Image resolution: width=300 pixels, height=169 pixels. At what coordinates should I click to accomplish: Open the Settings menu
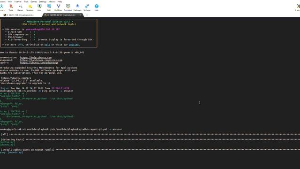tap(43, 1)
